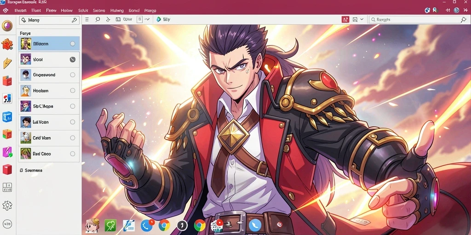Select the radio button on Hoobam row
The height and width of the screenshot is (235, 471).
pyautogui.click(x=72, y=90)
